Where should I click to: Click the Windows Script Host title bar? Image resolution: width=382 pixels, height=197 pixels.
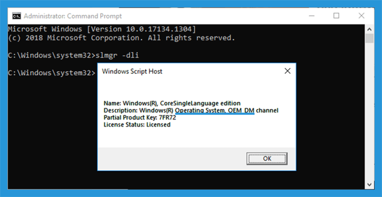pyautogui.click(x=190, y=71)
